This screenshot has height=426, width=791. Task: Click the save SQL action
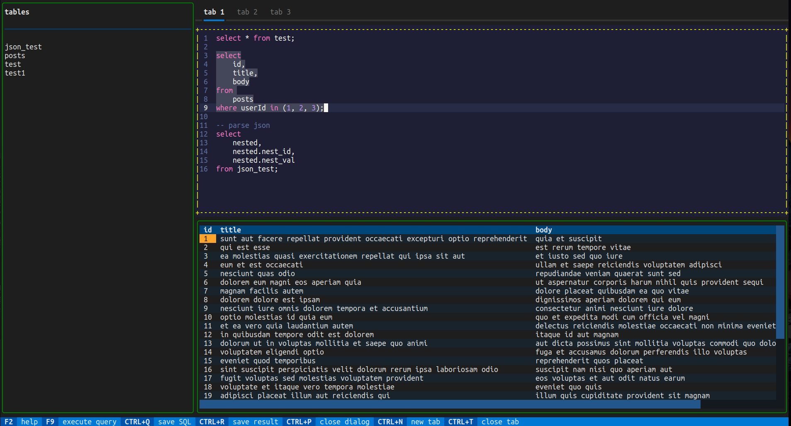[174, 421]
